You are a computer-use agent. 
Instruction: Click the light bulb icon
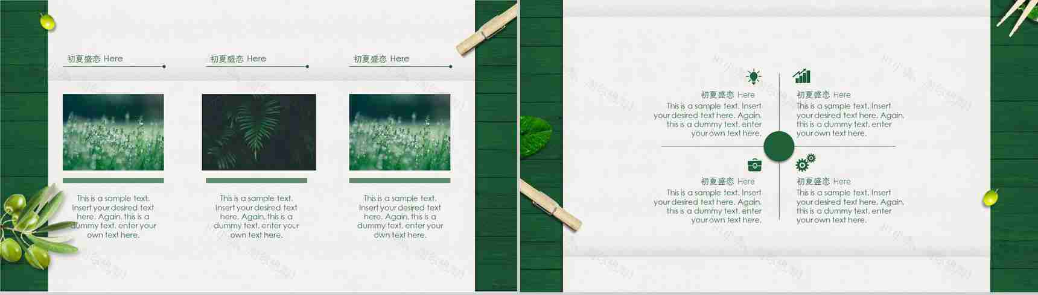pyautogui.click(x=753, y=76)
